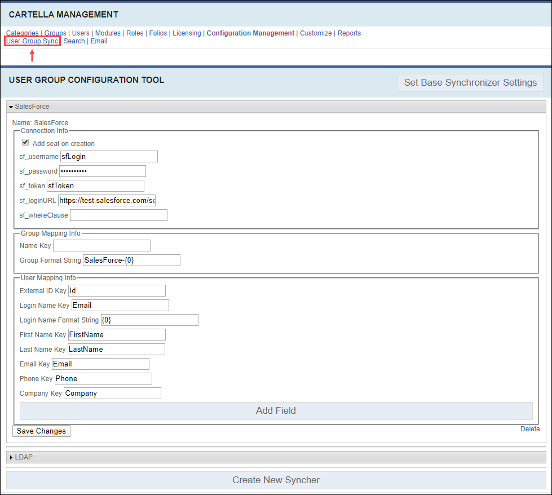552x495 pixels.
Task: Focus the sf_username field
Action: click(x=109, y=157)
